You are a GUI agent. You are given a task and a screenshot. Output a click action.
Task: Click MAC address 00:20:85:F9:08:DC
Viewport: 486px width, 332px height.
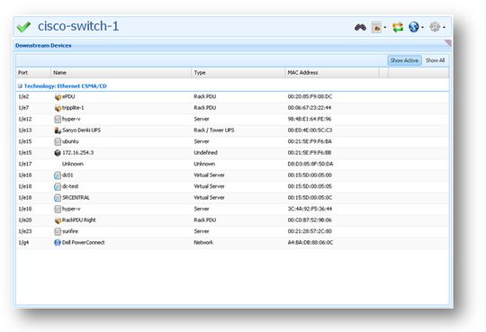(310, 96)
